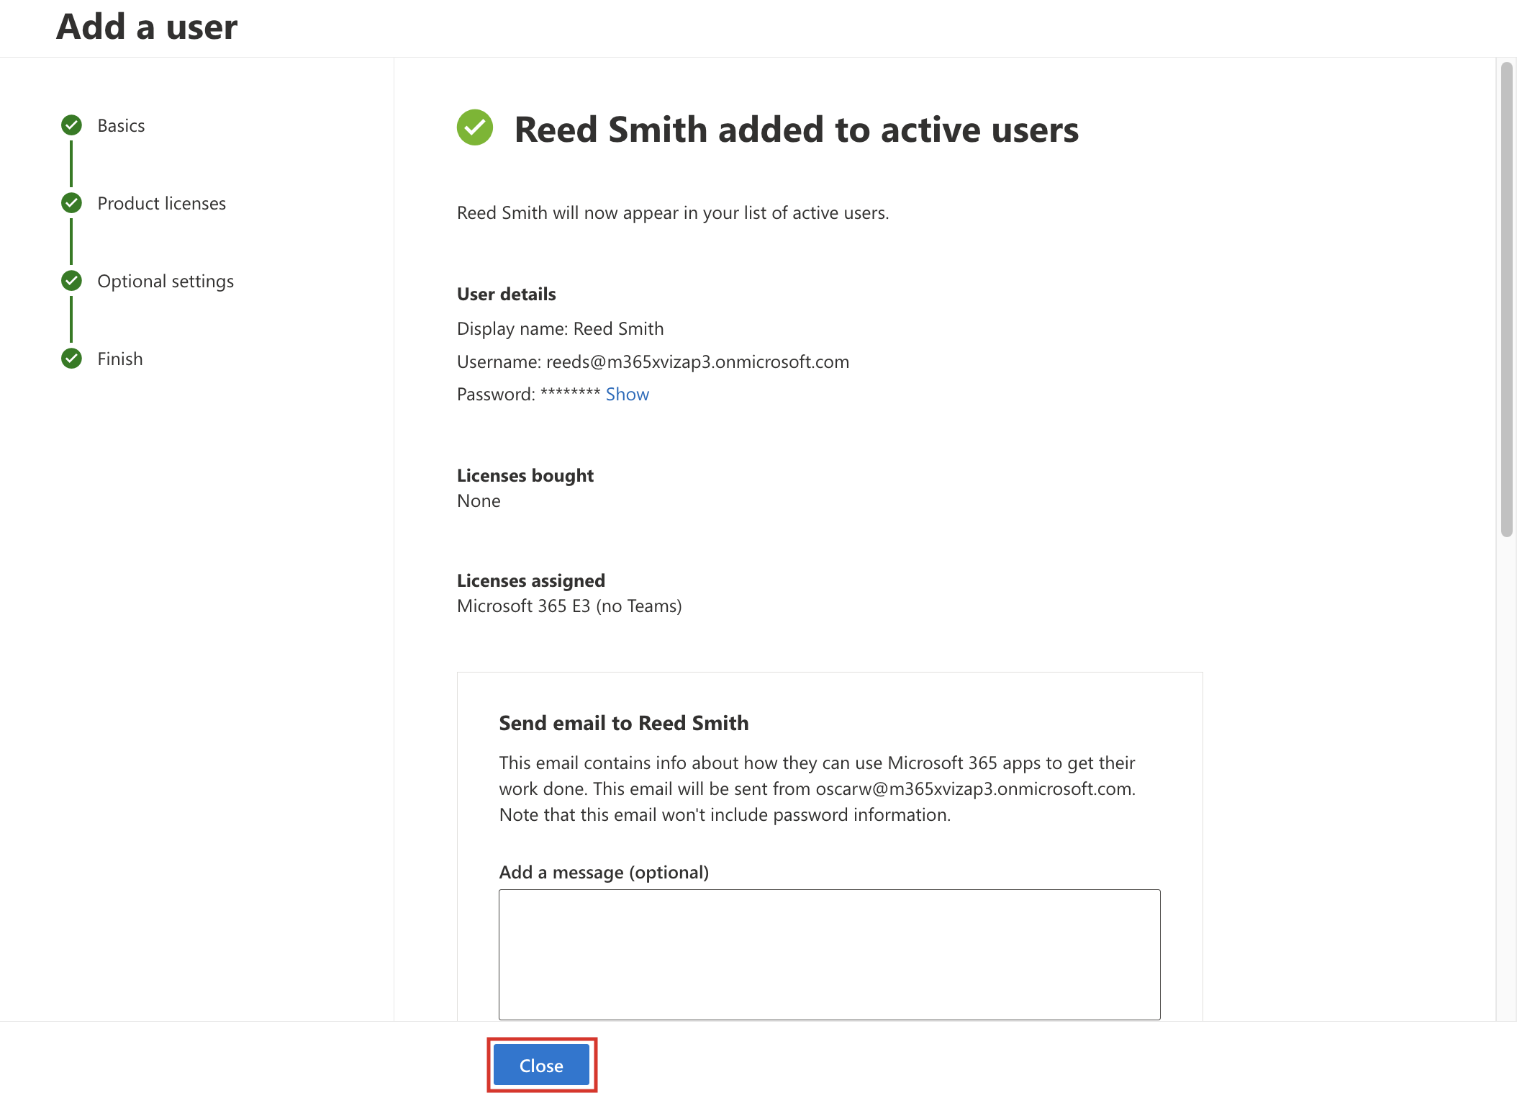Image resolution: width=1517 pixels, height=1106 pixels.
Task: Click the Add a message (optional) label
Action: [x=605, y=871]
